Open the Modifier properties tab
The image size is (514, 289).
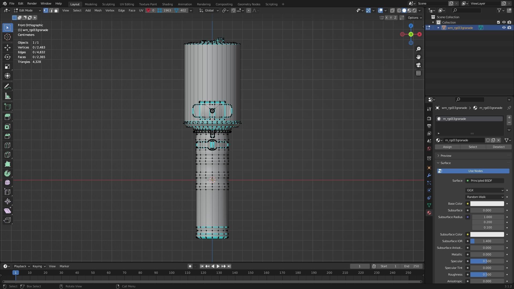[x=429, y=175]
